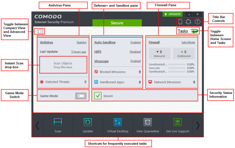Click the 'Game Mode' label

49,96
